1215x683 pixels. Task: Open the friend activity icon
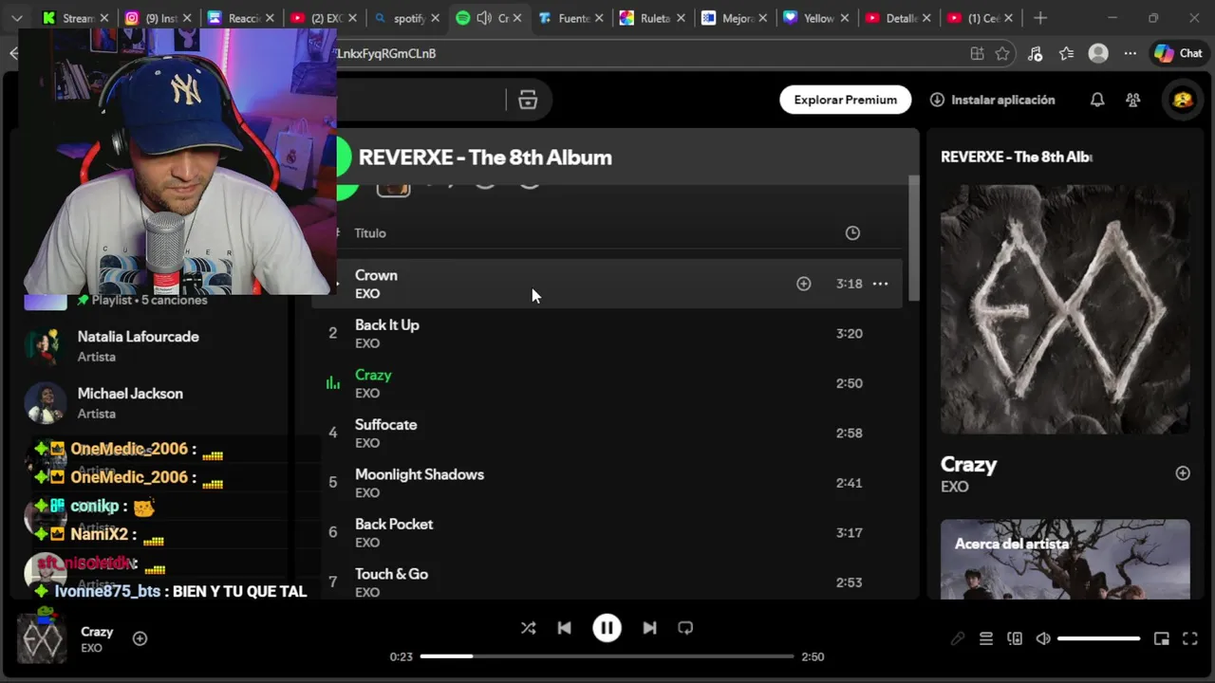(x=1132, y=100)
